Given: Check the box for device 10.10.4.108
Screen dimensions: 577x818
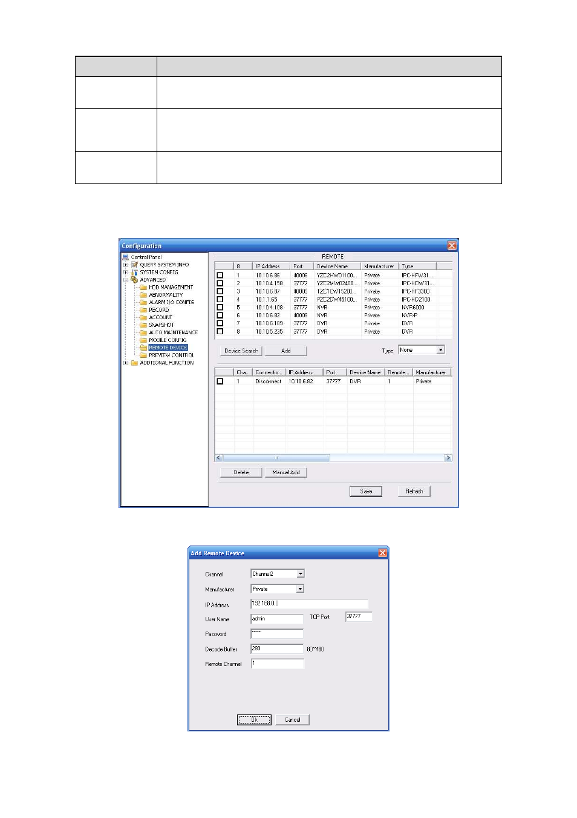Looking at the screenshot, I should pyautogui.click(x=220, y=307).
